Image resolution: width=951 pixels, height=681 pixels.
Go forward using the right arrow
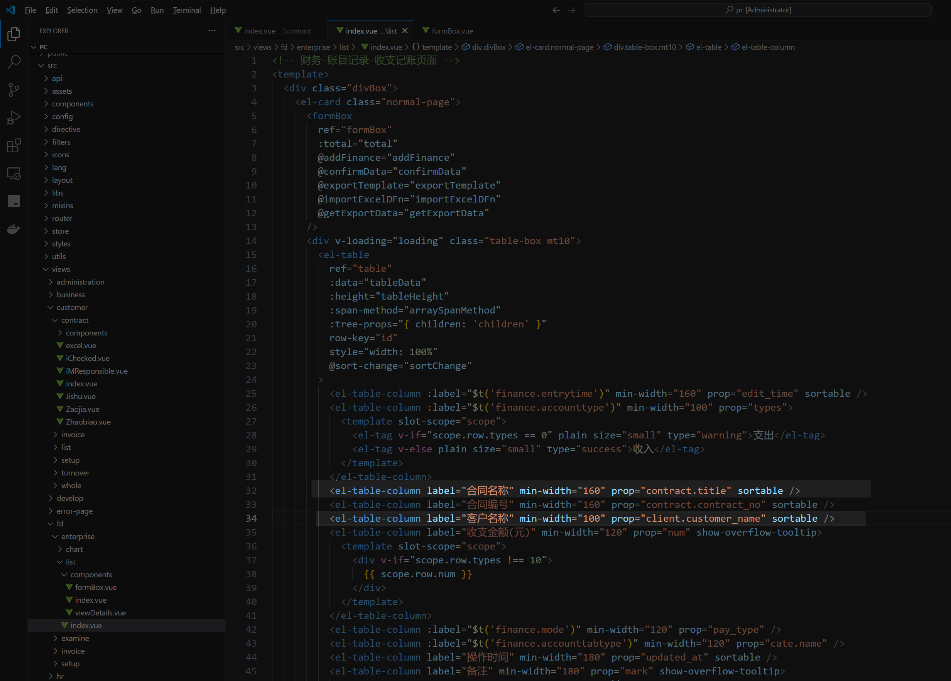coord(571,10)
